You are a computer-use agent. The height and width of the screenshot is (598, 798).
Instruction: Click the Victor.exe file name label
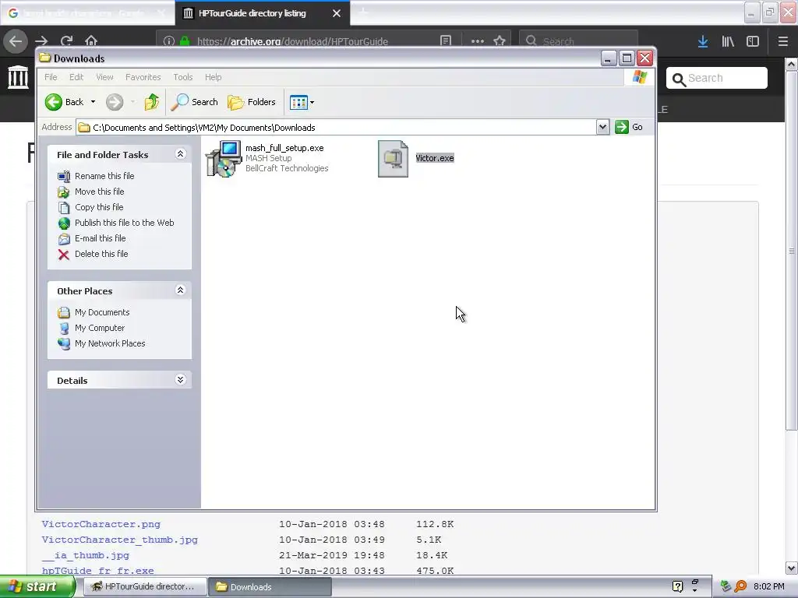(x=435, y=158)
